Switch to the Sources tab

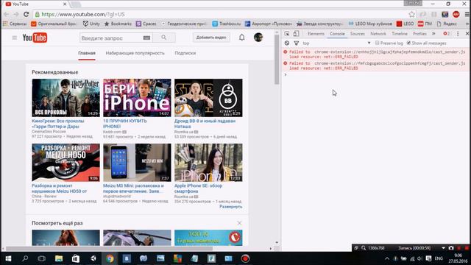click(358, 34)
